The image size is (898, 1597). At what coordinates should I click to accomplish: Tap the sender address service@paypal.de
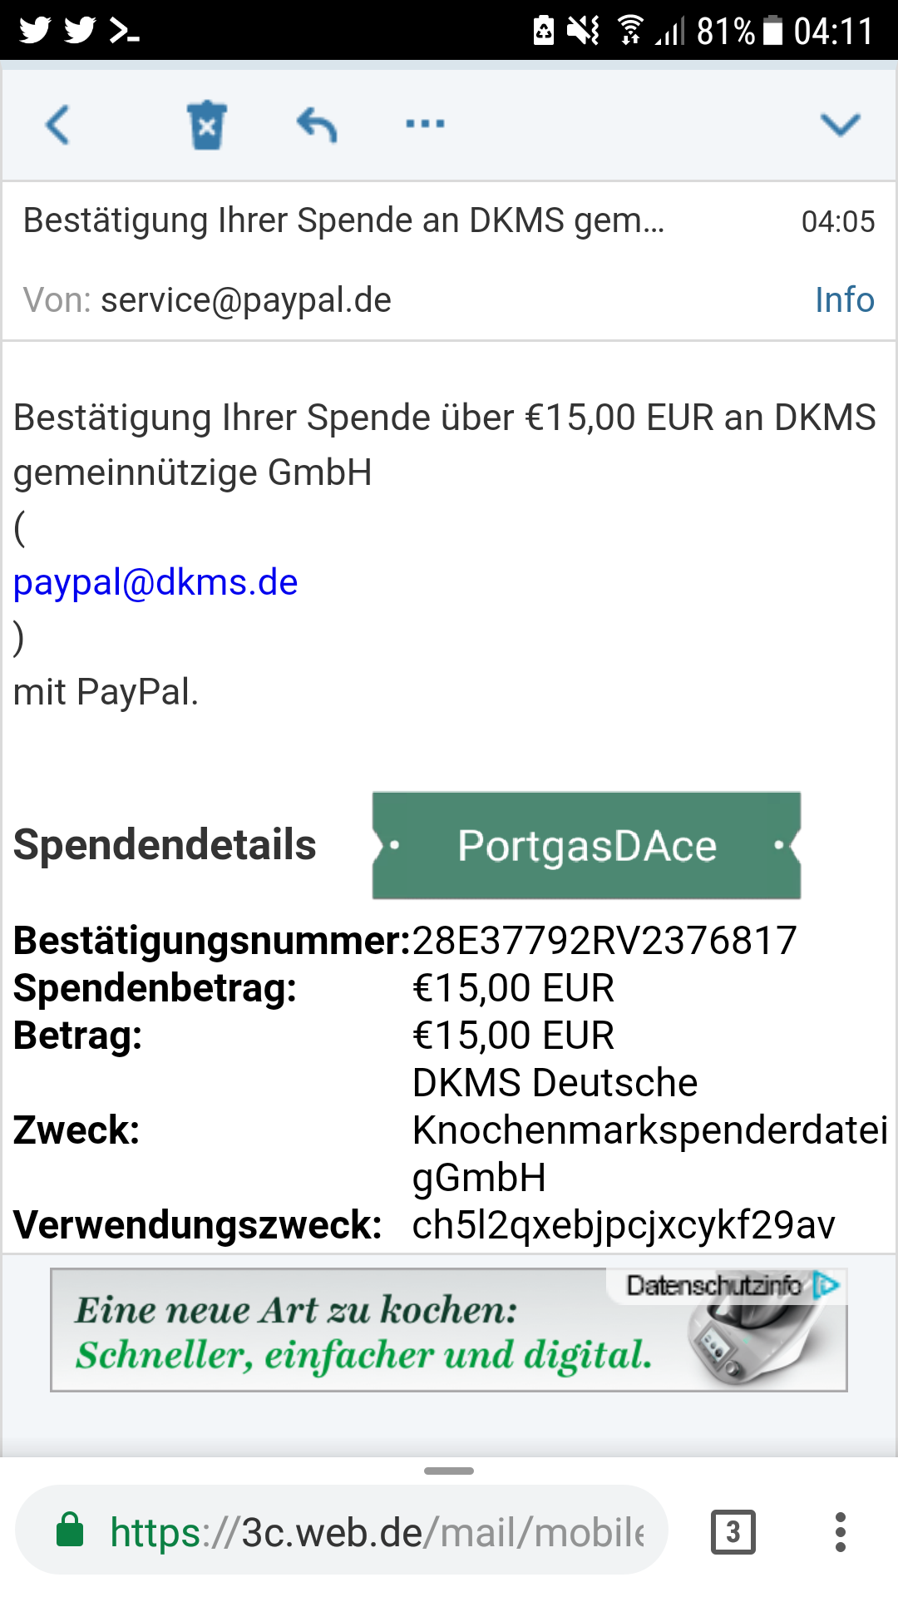point(246,300)
